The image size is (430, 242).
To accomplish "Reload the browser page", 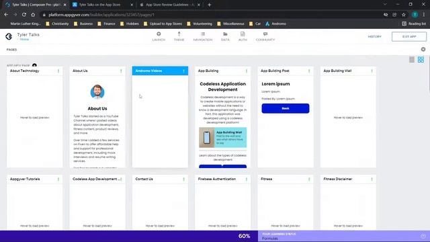I will (24, 15).
